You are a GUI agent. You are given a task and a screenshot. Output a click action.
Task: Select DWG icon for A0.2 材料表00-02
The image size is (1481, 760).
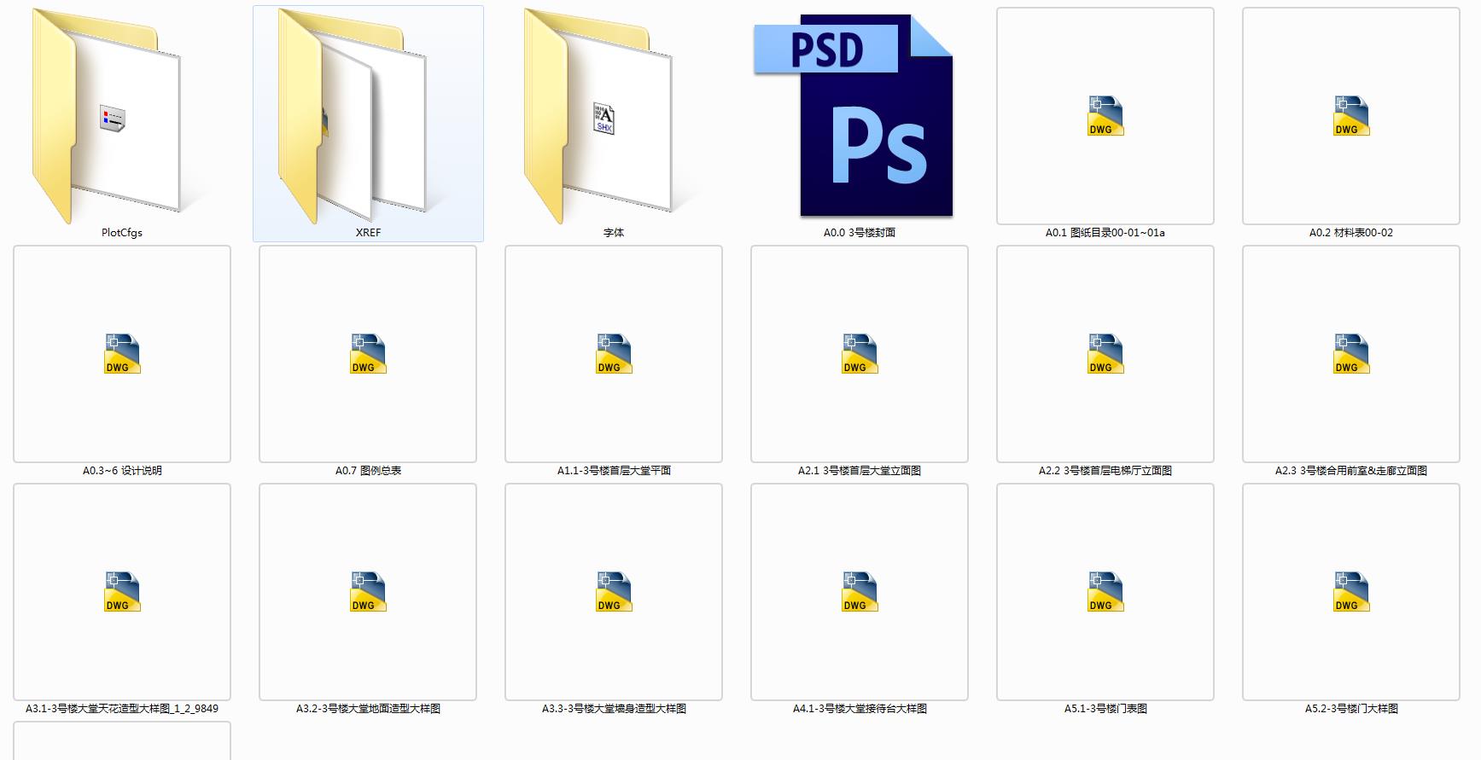1351,116
